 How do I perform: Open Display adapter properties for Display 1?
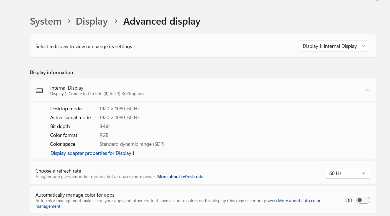tap(92, 153)
